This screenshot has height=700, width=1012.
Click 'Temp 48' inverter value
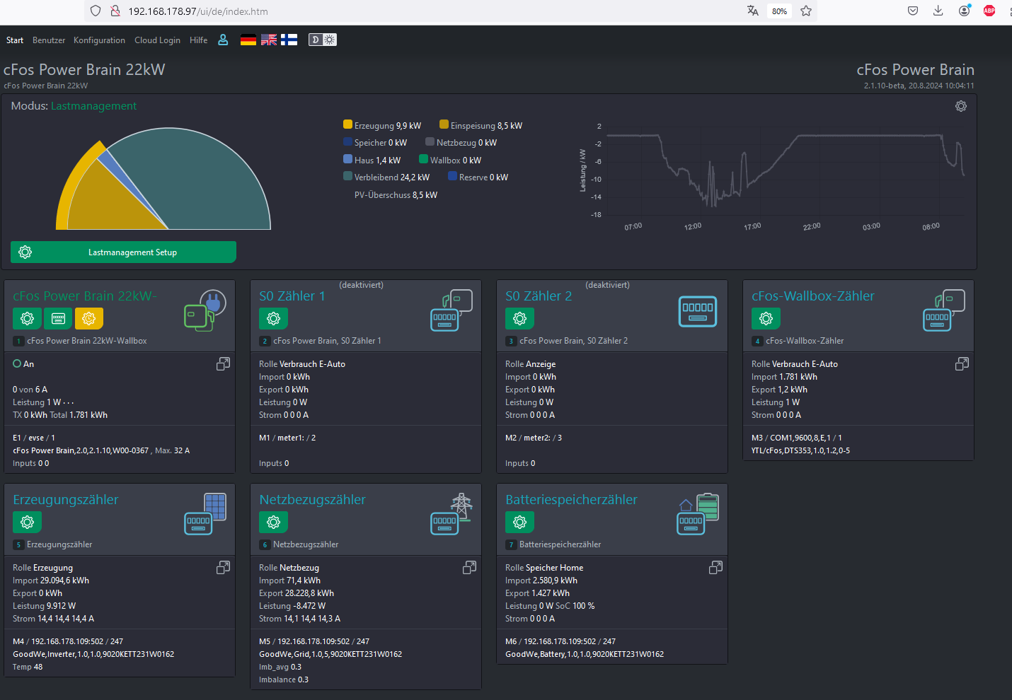(x=28, y=667)
